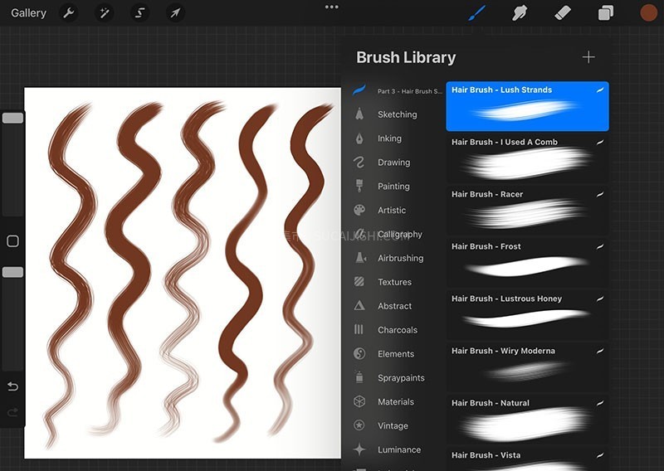Click the Vintage star icon
This screenshot has height=471, width=664.
pos(359,425)
